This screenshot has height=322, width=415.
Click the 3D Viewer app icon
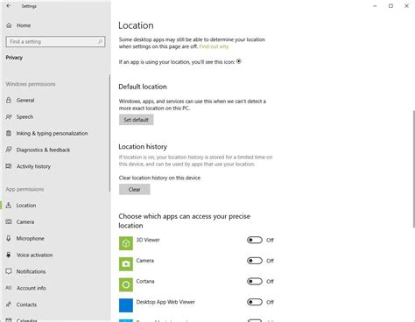126,243
